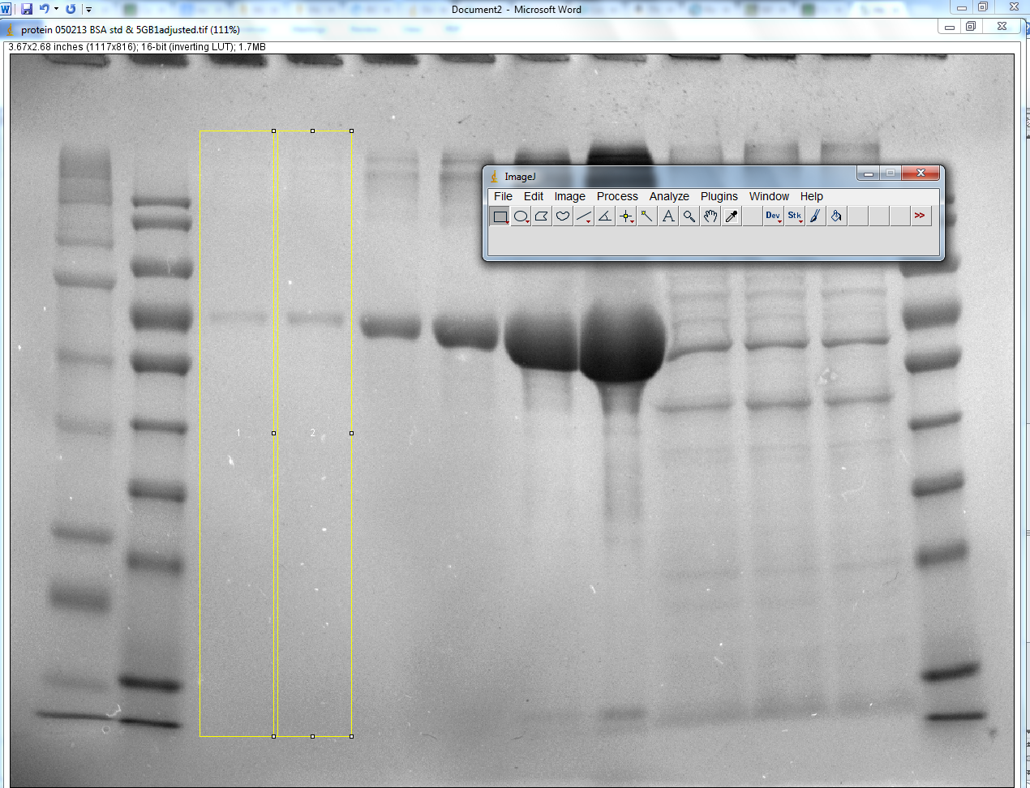
Task: Choose the Polygon selection tool
Action: (542, 216)
